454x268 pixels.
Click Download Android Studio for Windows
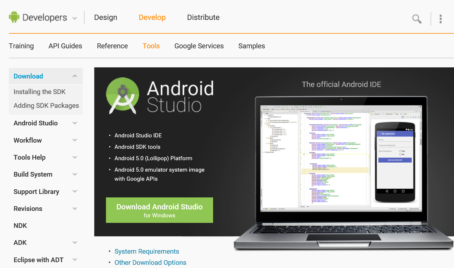(x=159, y=210)
